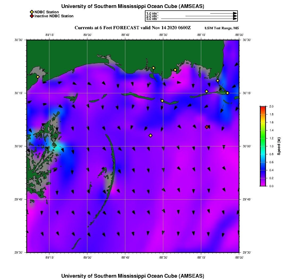
Task: Click the top Ocean Cube (AMSEAS) title
Action: (133, 6)
